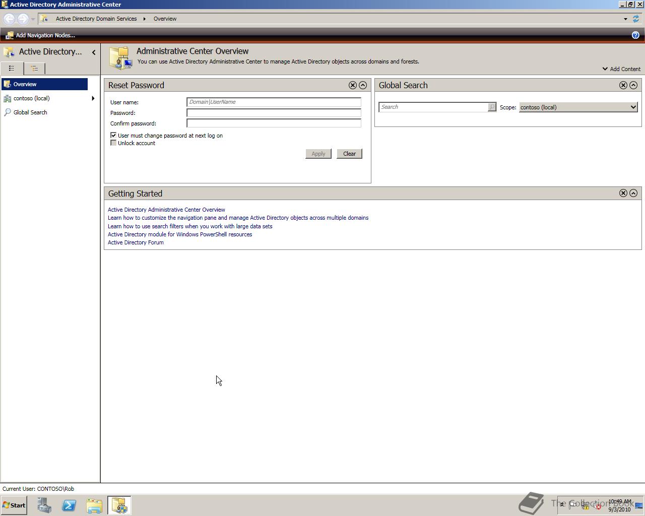Go forward with the navigation forward arrow

click(23, 19)
